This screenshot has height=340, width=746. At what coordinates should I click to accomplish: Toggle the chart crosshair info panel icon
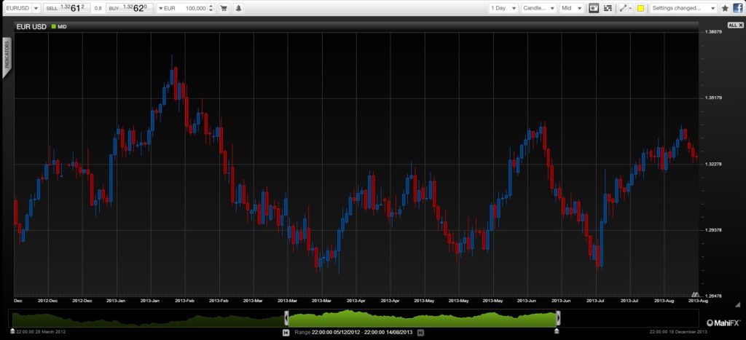[593, 8]
